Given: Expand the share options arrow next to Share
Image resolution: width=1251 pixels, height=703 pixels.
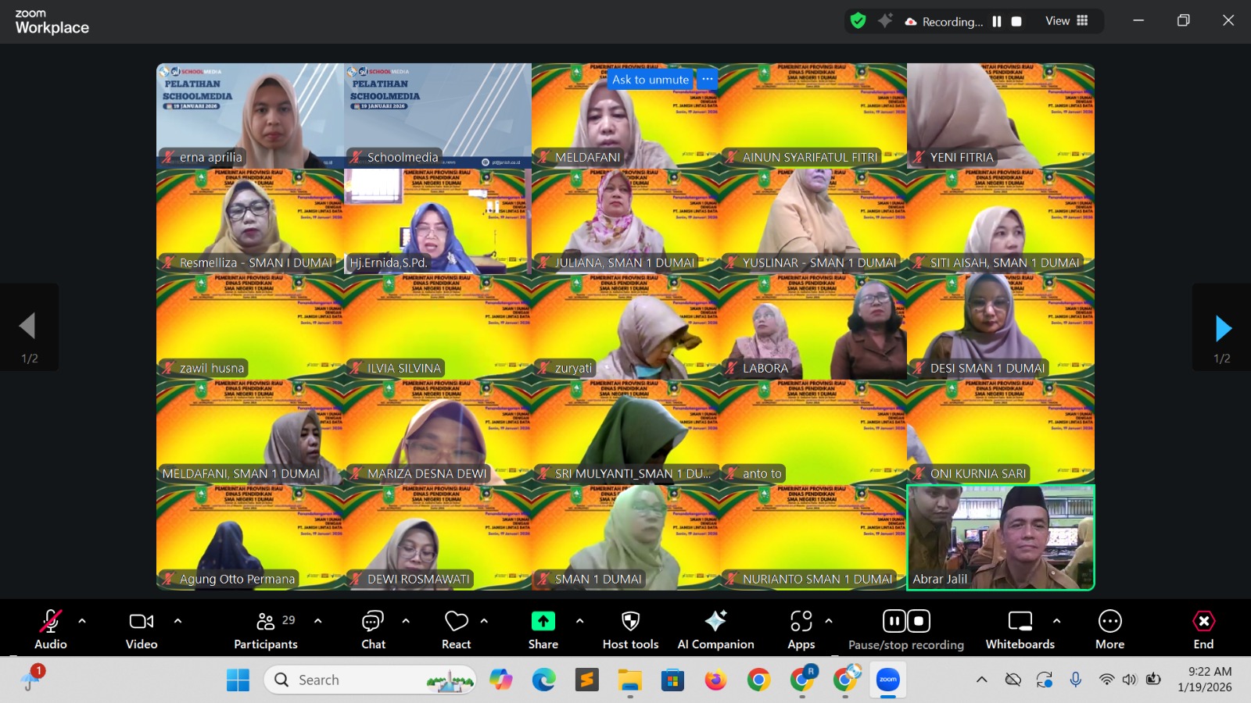Looking at the screenshot, I should 579,621.
